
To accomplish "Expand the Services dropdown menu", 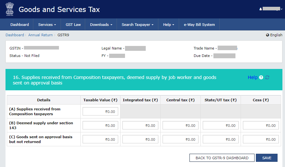I will 47,25.
